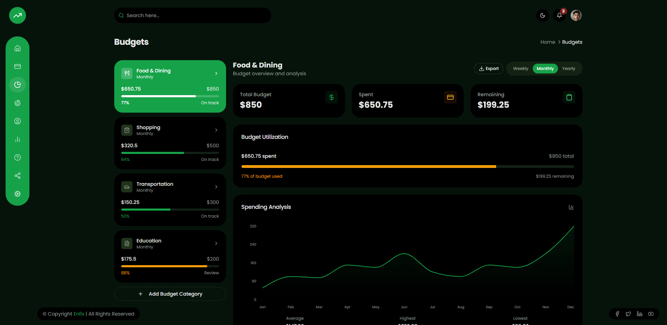Switch to the Weekly tab
Image resolution: width=667 pixels, height=325 pixels.
(x=520, y=69)
